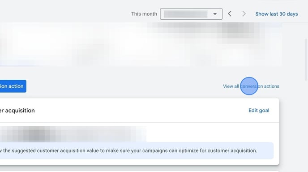Go to the previous date period arrow
Image resolution: width=308 pixels, height=172 pixels.
230,14
